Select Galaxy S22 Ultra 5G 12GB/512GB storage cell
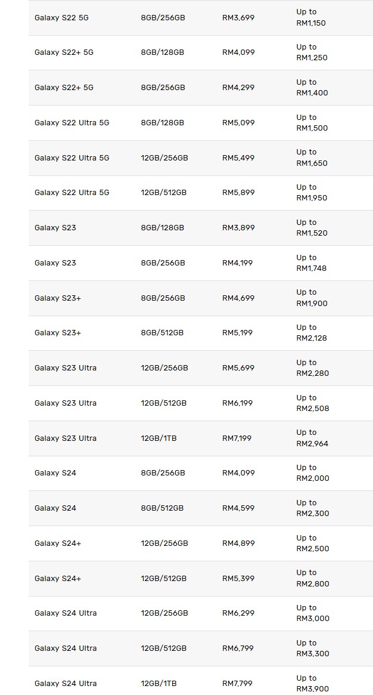Image resolution: width=373 pixels, height=695 pixels. point(164,192)
